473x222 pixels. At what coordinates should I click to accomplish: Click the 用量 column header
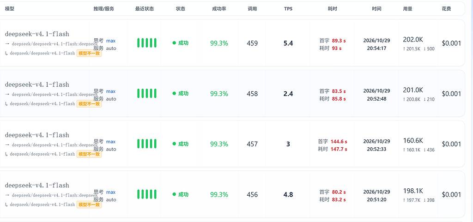(x=407, y=9)
